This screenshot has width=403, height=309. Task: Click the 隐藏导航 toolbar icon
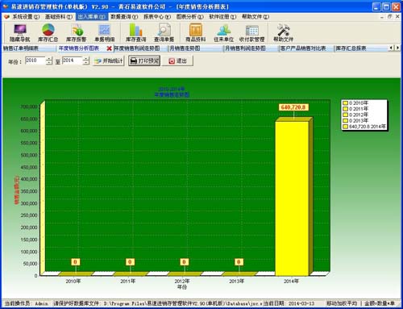19,32
